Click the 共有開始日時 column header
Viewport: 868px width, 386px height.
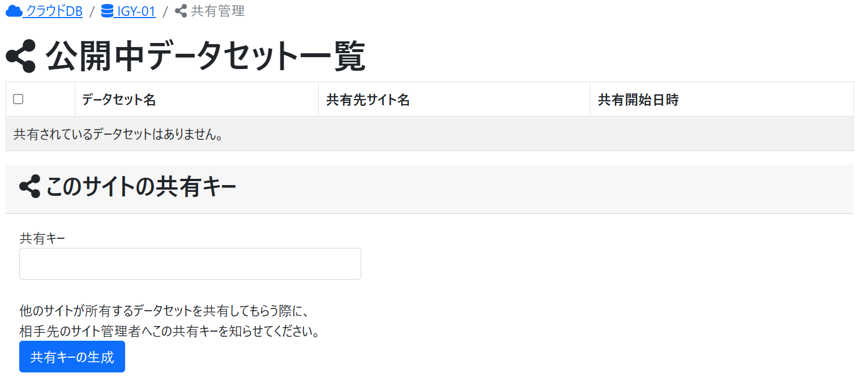(x=638, y=100)
